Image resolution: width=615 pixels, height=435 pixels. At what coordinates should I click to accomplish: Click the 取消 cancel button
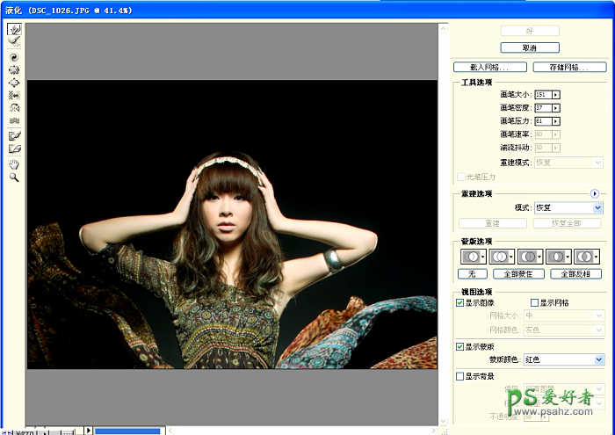(530, 47)
